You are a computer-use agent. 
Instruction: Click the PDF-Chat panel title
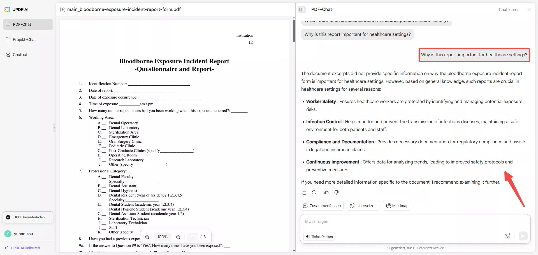[322, 10]
